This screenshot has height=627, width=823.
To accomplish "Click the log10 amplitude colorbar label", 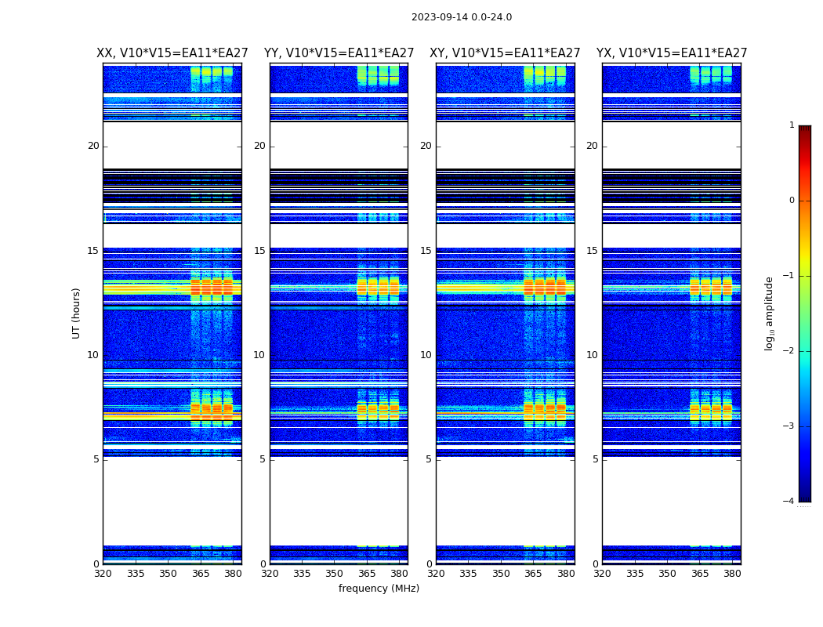I will pyautogui.click(x=770, y=313).
